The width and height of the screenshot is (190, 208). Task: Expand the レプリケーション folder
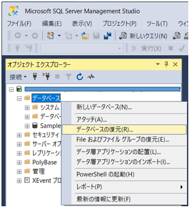19,153
